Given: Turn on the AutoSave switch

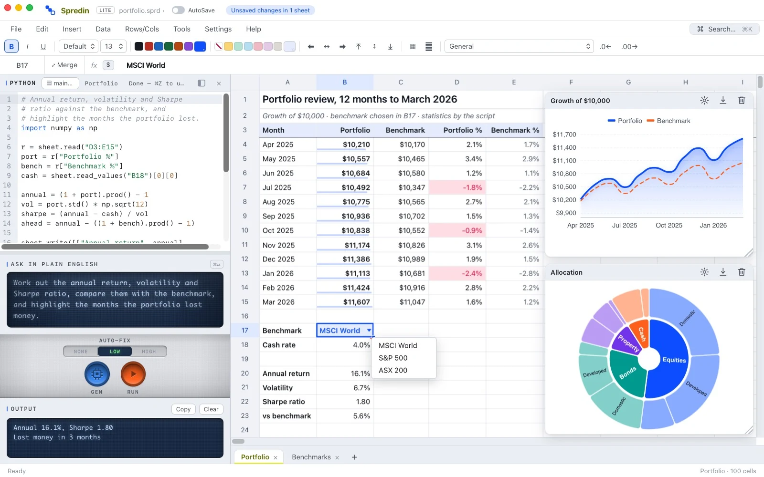Looking at the screenshot, I should (178, 10).
